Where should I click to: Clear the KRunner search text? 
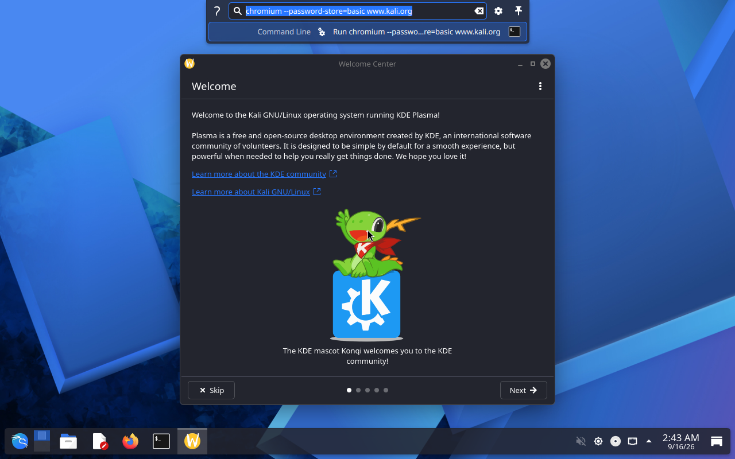tap(478, 11)
